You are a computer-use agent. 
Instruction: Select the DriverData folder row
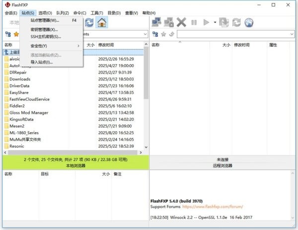73,86
